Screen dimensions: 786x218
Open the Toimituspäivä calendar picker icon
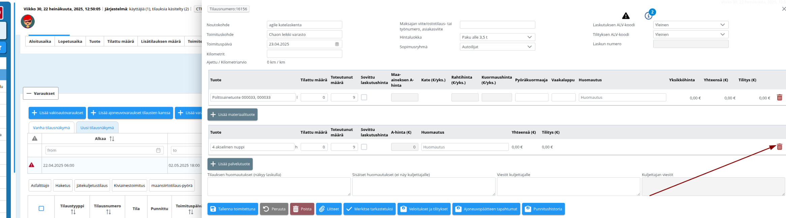click(x=337, y=44)
